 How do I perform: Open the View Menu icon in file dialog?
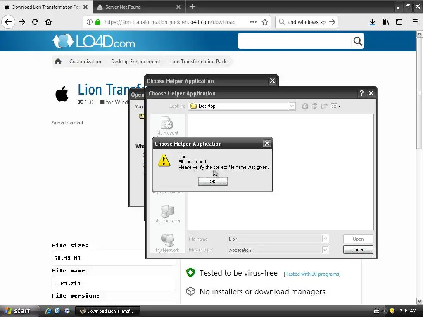335,106
